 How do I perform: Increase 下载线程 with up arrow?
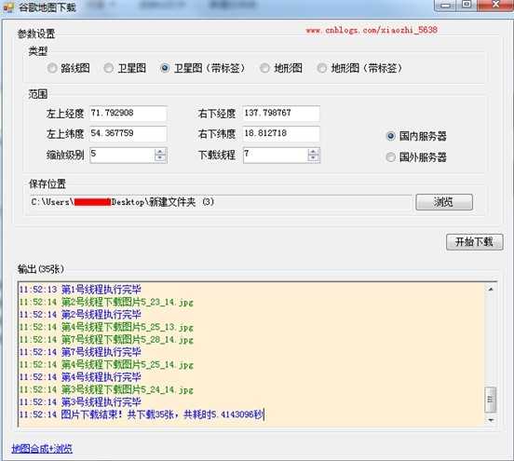[314, 152]
